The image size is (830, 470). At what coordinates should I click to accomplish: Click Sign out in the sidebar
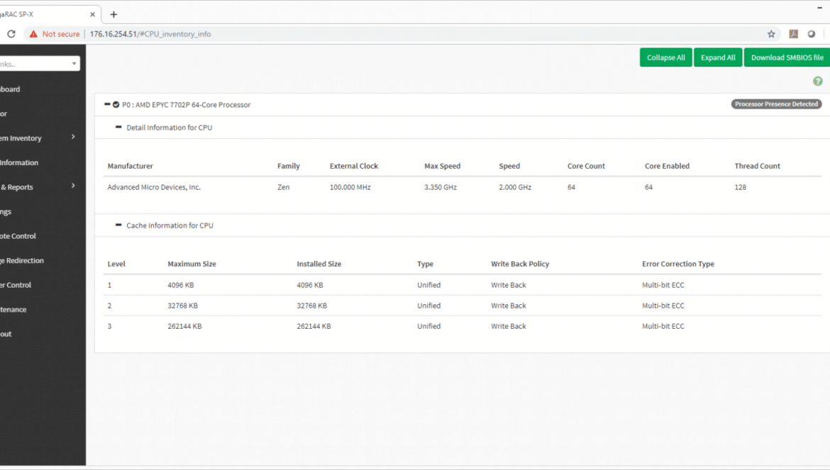(x=6, y=334)
